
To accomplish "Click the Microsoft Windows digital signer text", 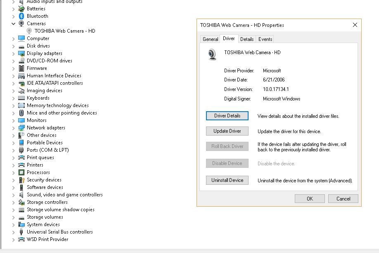I will point(282,99).
